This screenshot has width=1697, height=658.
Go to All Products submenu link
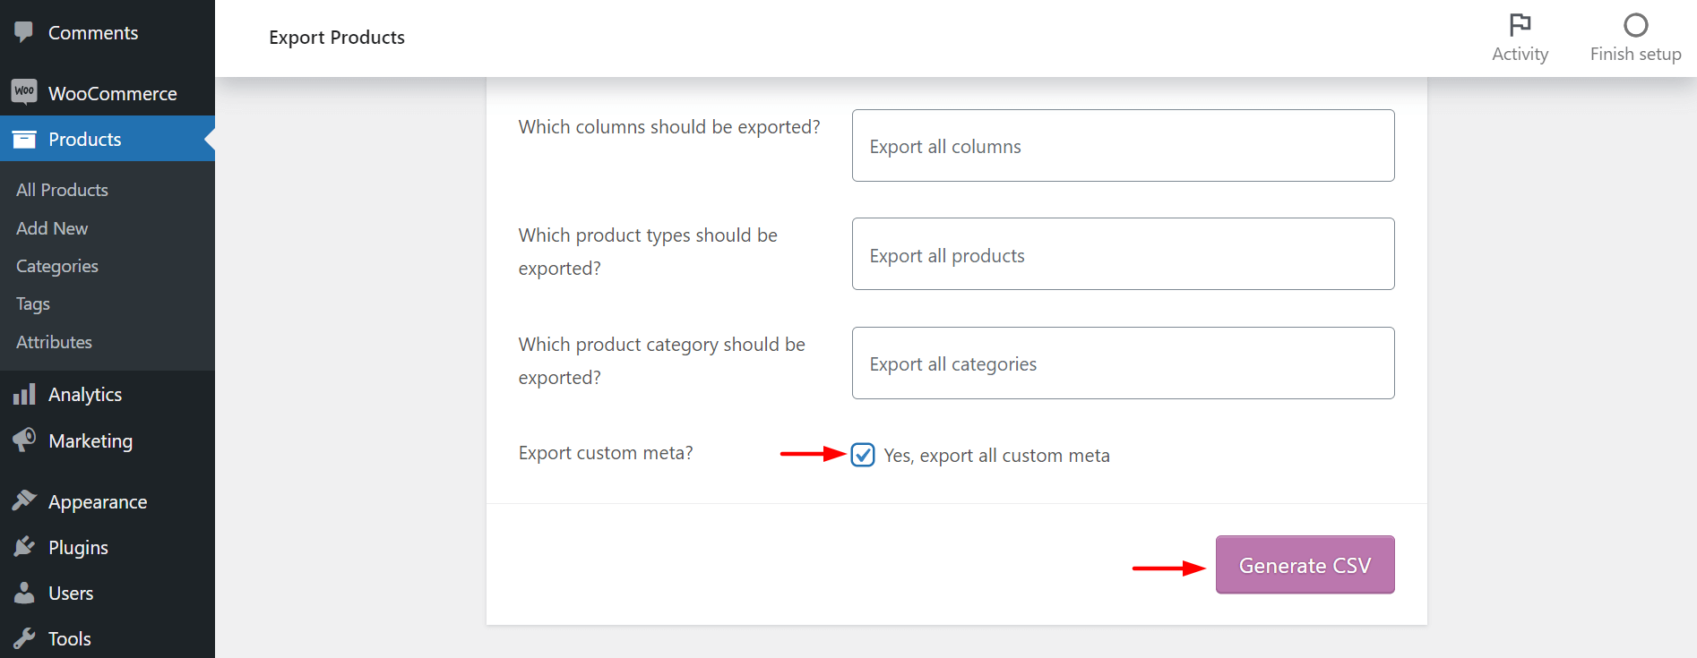62,190
